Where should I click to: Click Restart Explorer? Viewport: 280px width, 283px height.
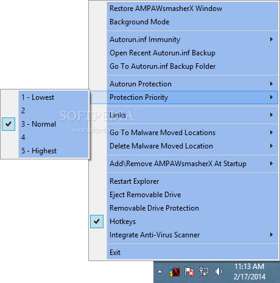pos(184,181)
